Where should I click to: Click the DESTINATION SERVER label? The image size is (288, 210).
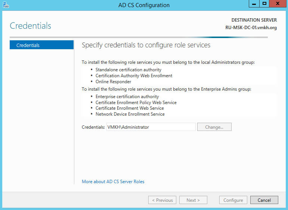[x=254, y=20]
